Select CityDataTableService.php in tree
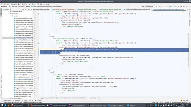This screenshot has width=191, height=107. click(x=23, y=36)
